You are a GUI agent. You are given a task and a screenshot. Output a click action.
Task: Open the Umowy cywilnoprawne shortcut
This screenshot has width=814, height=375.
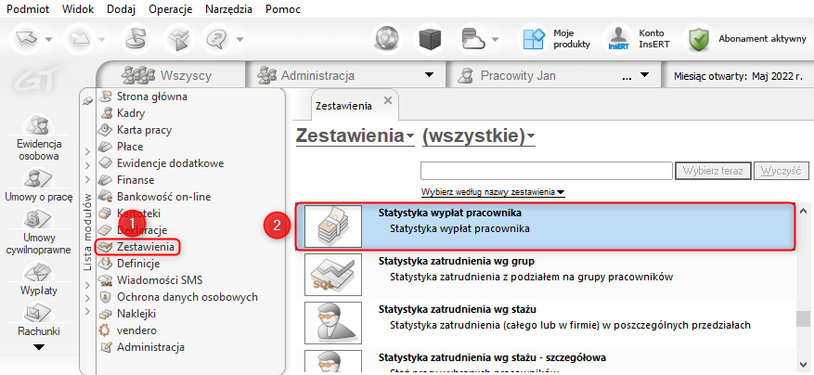click(40, 232)
